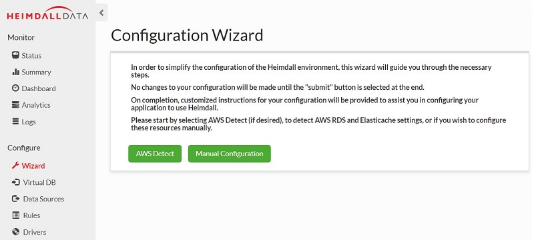Select the Virtual DB menu entry

click(x=39, y=182)
